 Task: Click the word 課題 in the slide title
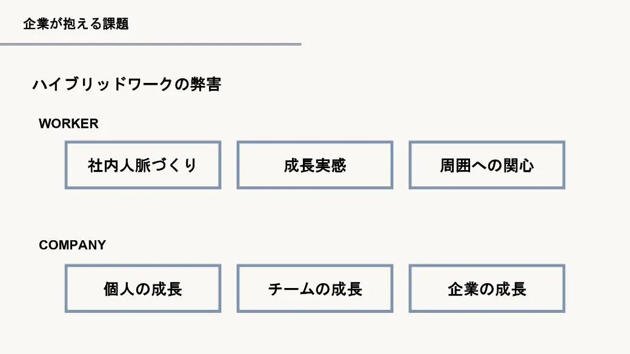coord(116,24)
